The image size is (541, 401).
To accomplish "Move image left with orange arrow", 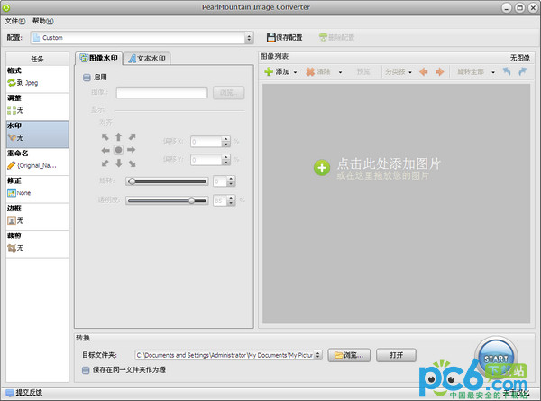I will (424, 72).
